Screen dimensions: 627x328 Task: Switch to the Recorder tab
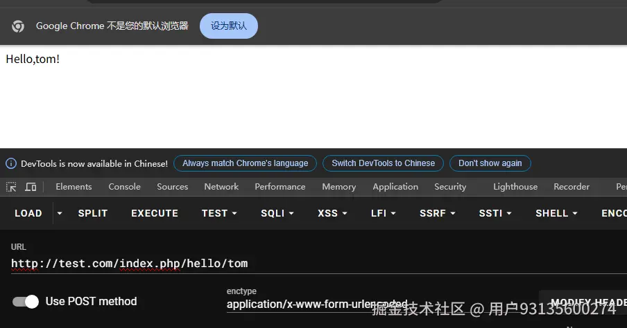tap(572, 187)
